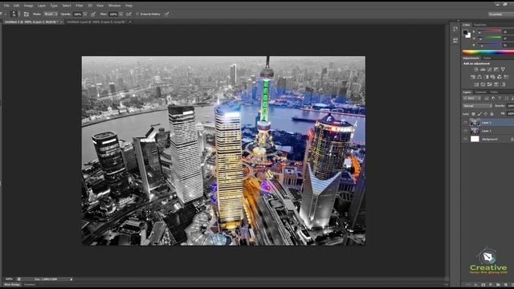Hide the topmost selected layer's eye icon
This screenshot has width=514, height=289.
[465, 123]
